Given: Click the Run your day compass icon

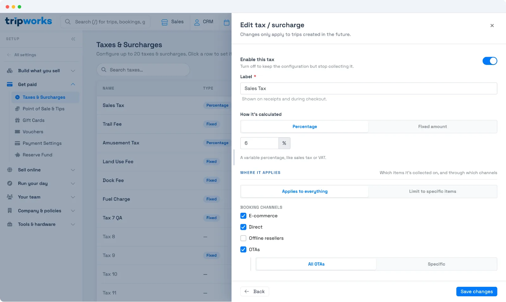Looking at the screenshot, I should click(10, 184).
